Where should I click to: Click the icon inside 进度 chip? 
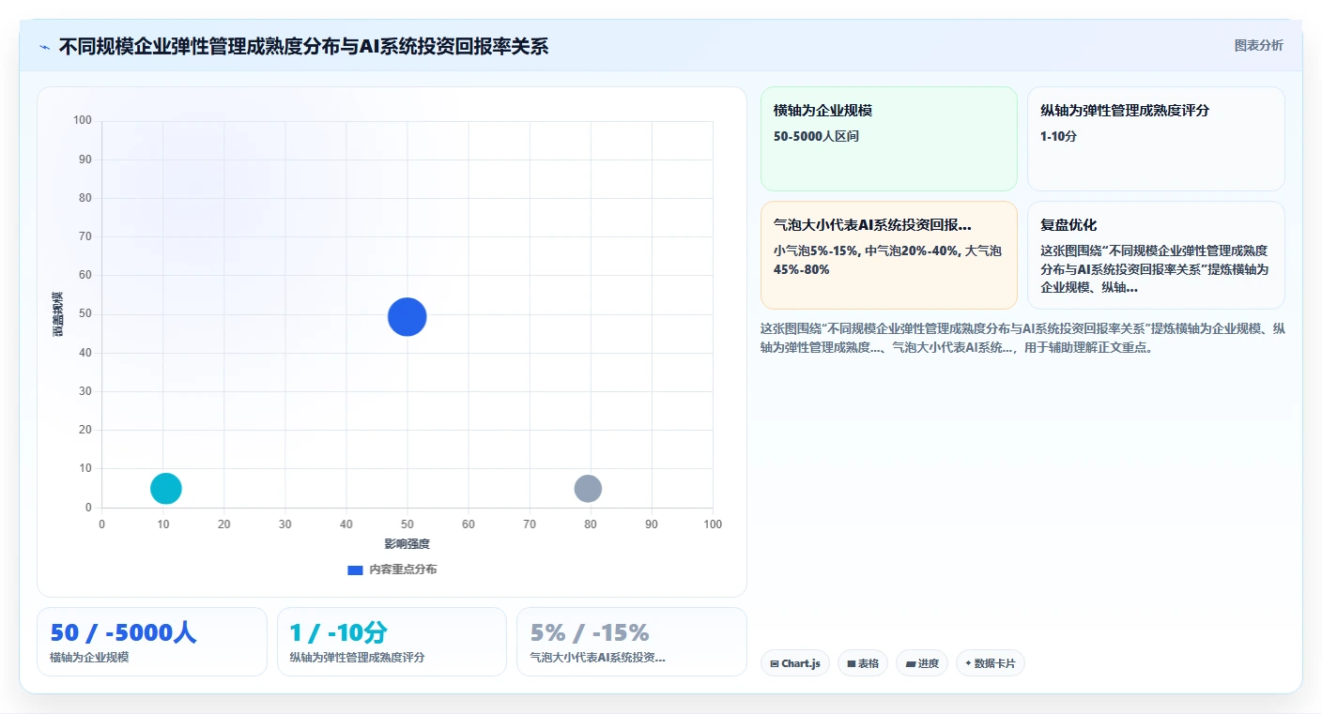[910, 663]
